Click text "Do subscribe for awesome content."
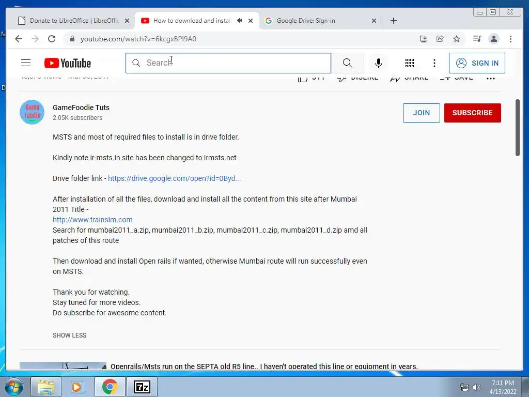 (x=110, y=313)
